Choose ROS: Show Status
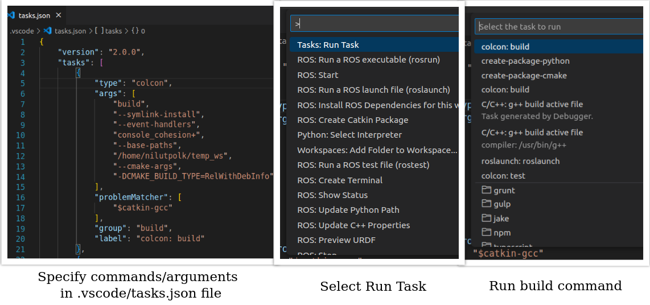650x305 pixels. (374, 195)
